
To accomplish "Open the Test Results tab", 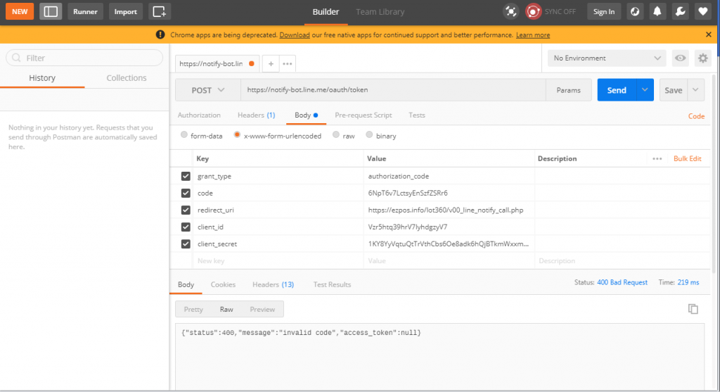I will 332,284.
